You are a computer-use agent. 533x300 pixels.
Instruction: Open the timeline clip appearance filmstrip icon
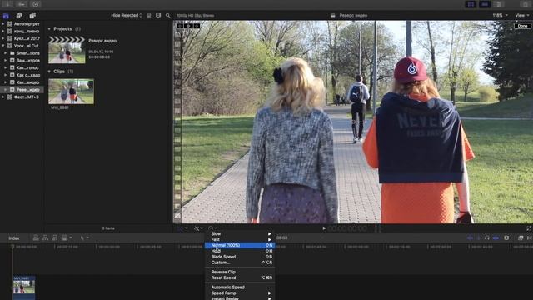tap(506, 238)
